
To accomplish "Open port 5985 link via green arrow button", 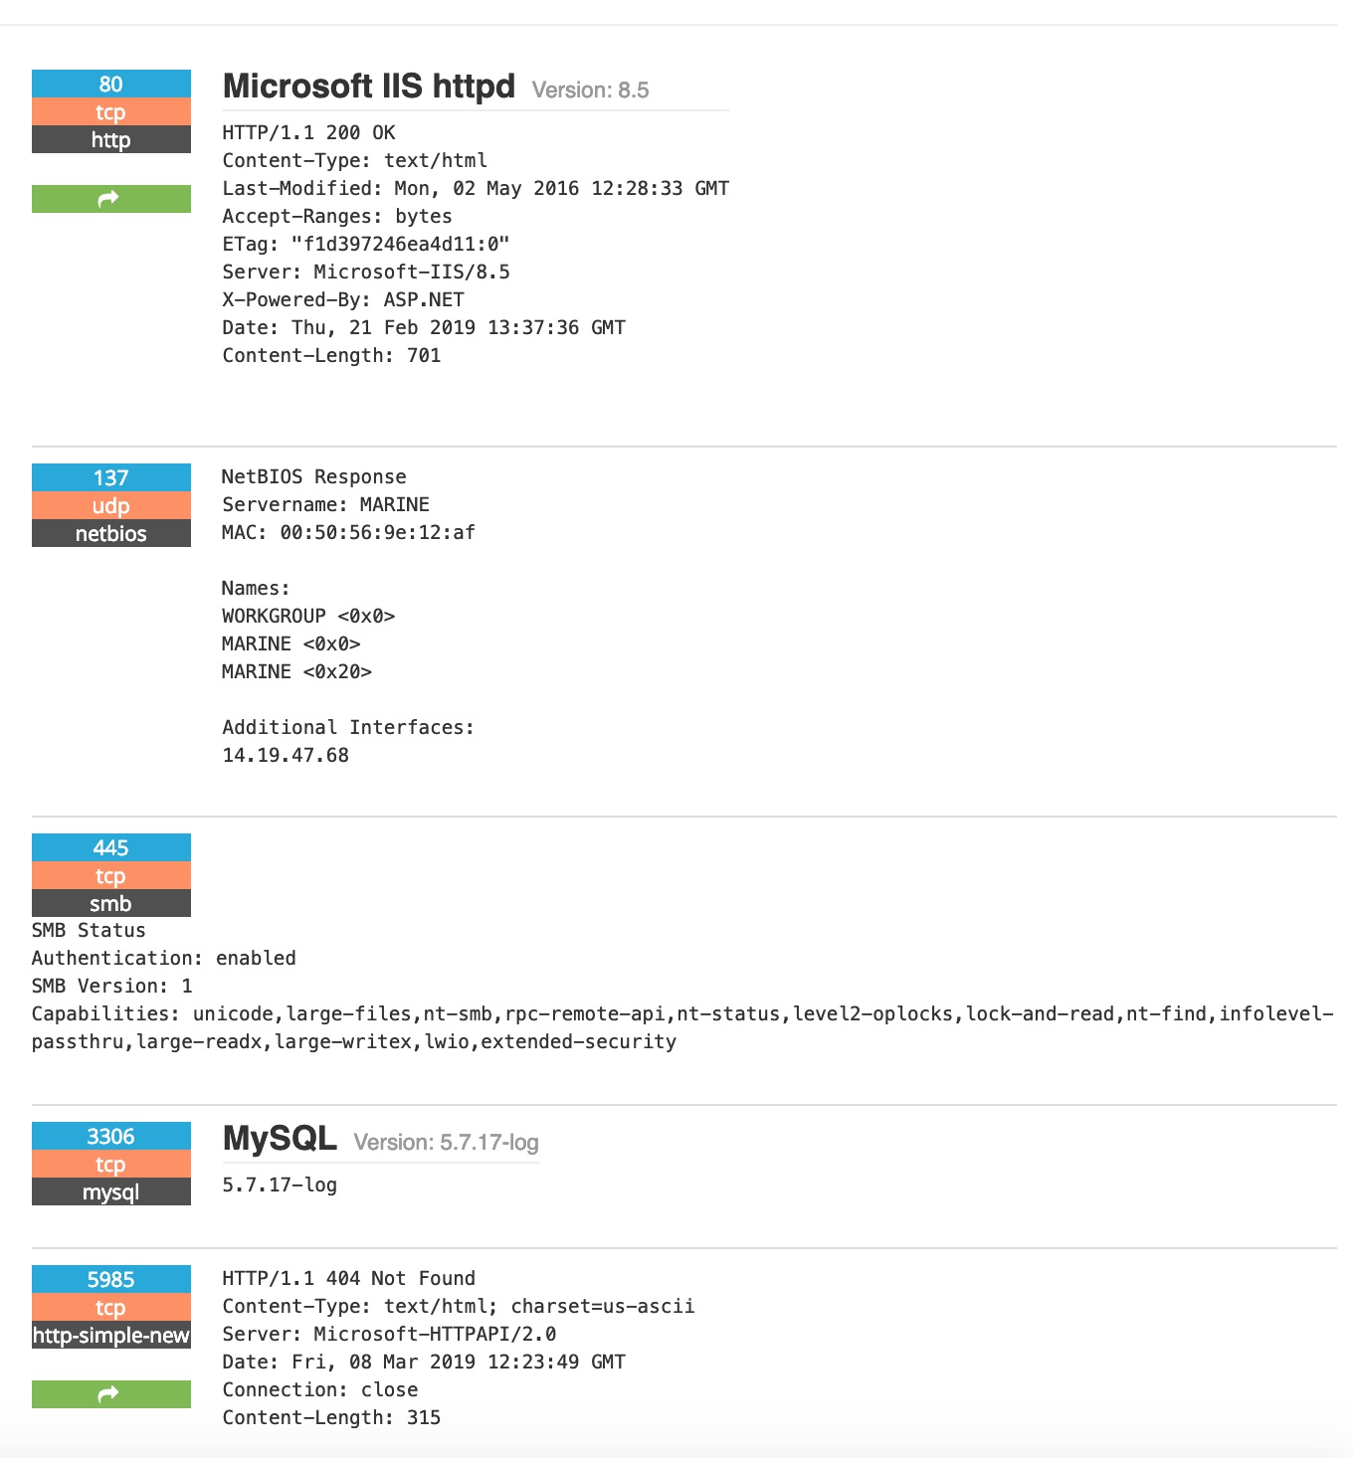I will pyautogui.click(x=110, y=1394).
